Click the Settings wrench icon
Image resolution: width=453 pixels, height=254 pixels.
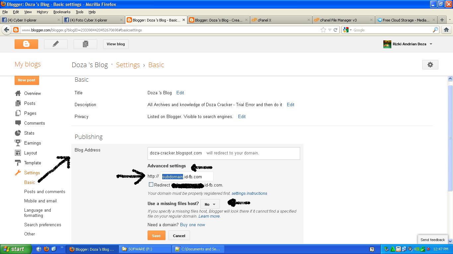tap(18, 173)
